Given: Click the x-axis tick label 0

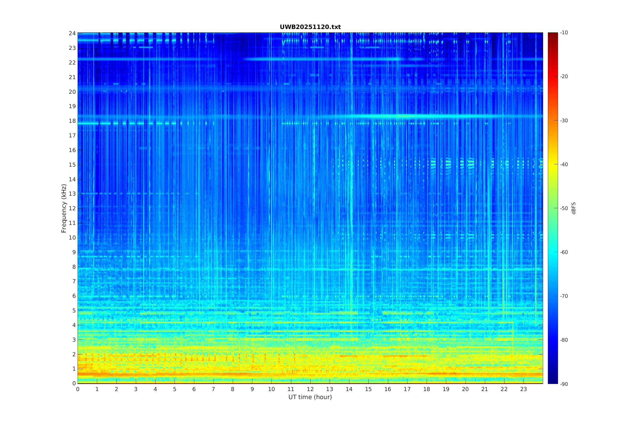Looking at the screenshot, I should click(78, 389).
